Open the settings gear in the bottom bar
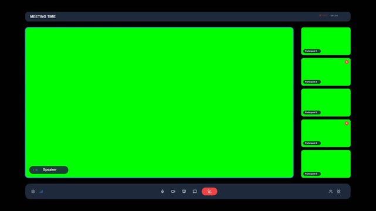The width and height of the screenshot is (376, 211). click(33, 191)
